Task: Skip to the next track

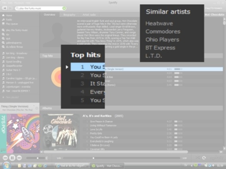Action: 19,158
